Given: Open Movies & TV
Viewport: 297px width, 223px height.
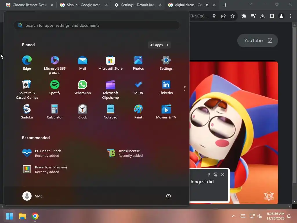Looking at the screenshot, I should coord(166,112).
